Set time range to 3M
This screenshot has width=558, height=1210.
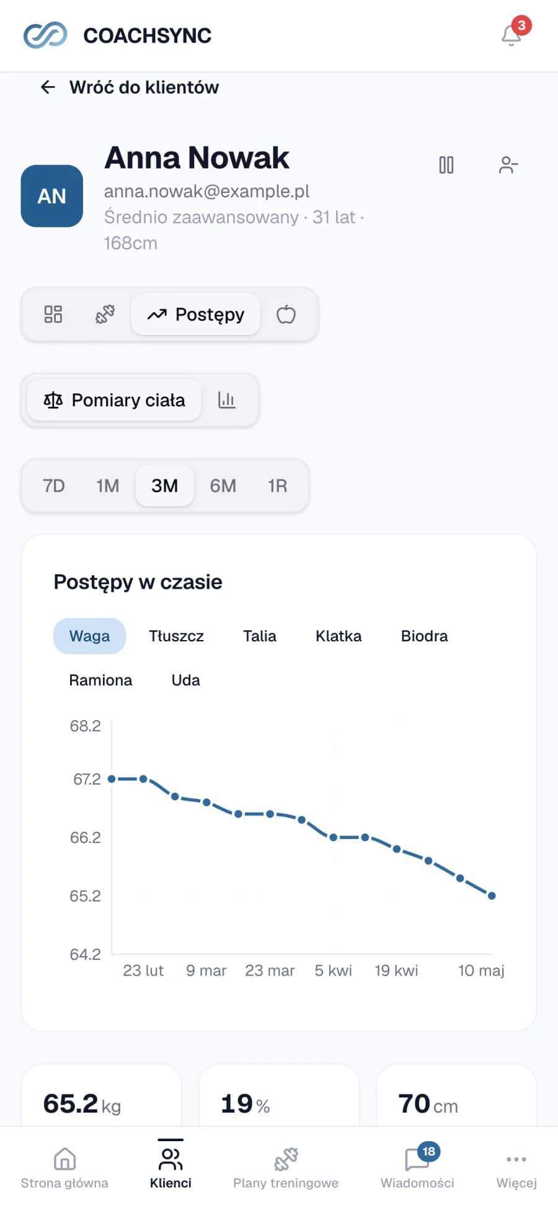165,486
